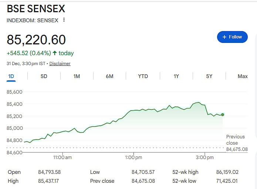This screenshot has width=257, height=189.
Task: Switch to the 5D chart range
Action: [44, 76]
